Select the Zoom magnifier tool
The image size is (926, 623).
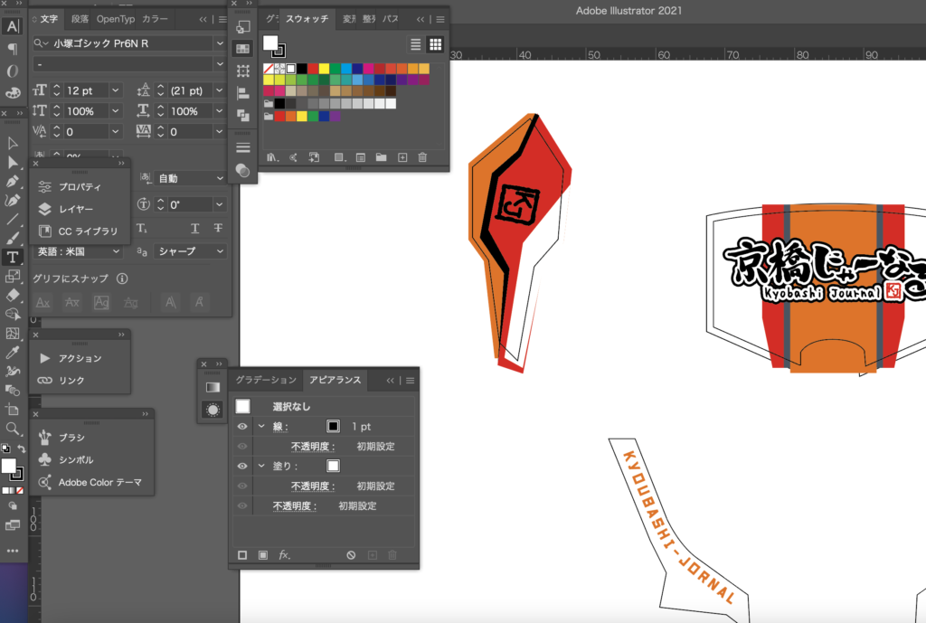tap(13, 429)
